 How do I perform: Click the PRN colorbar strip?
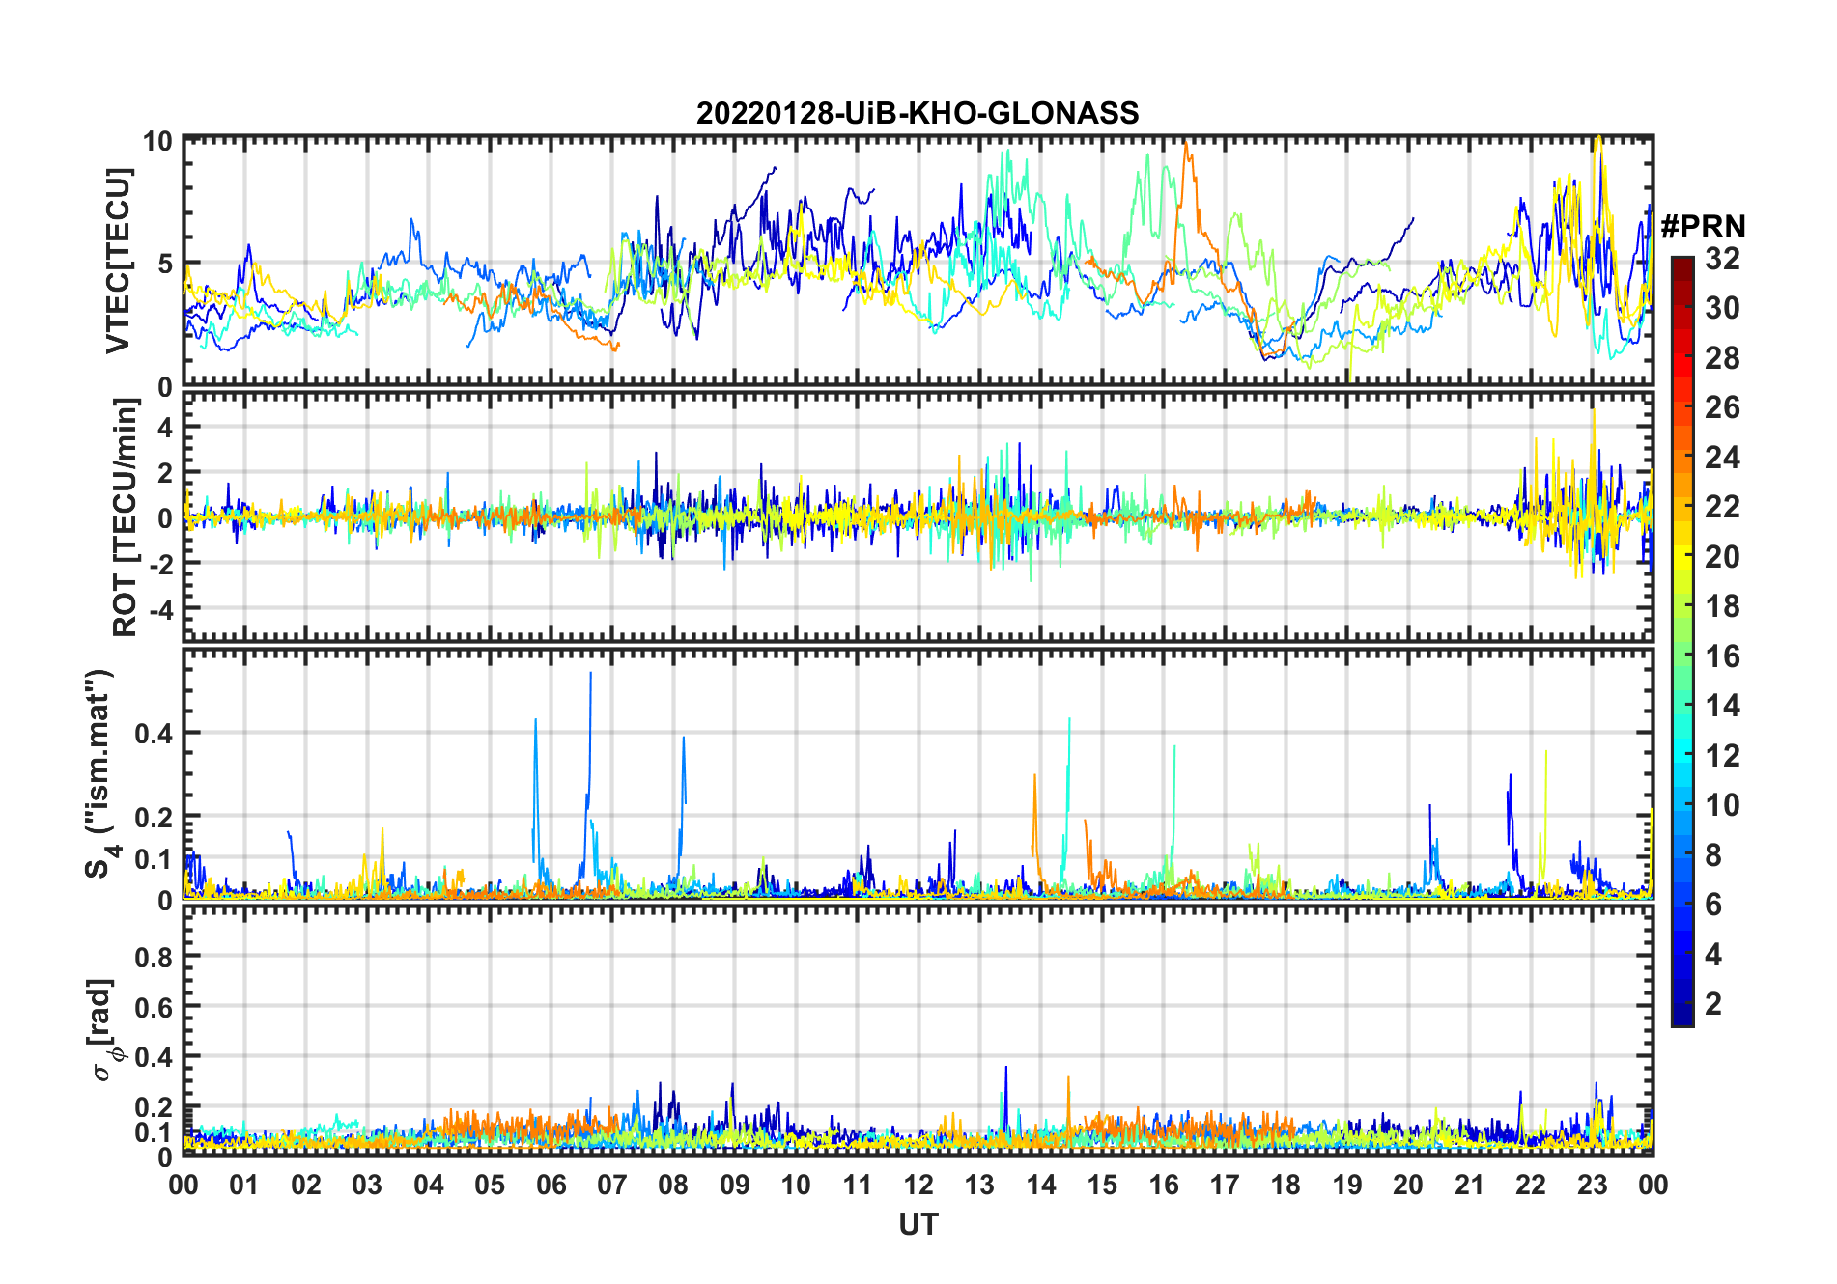pyautogui.click(x=1682, y=640)
